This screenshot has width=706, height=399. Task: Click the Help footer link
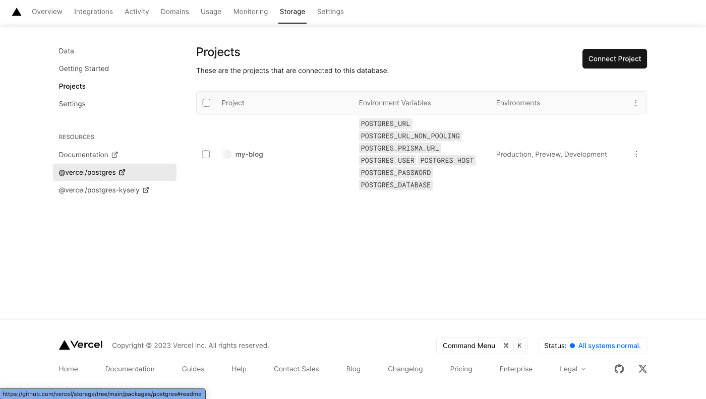click(x=239, y=369)
